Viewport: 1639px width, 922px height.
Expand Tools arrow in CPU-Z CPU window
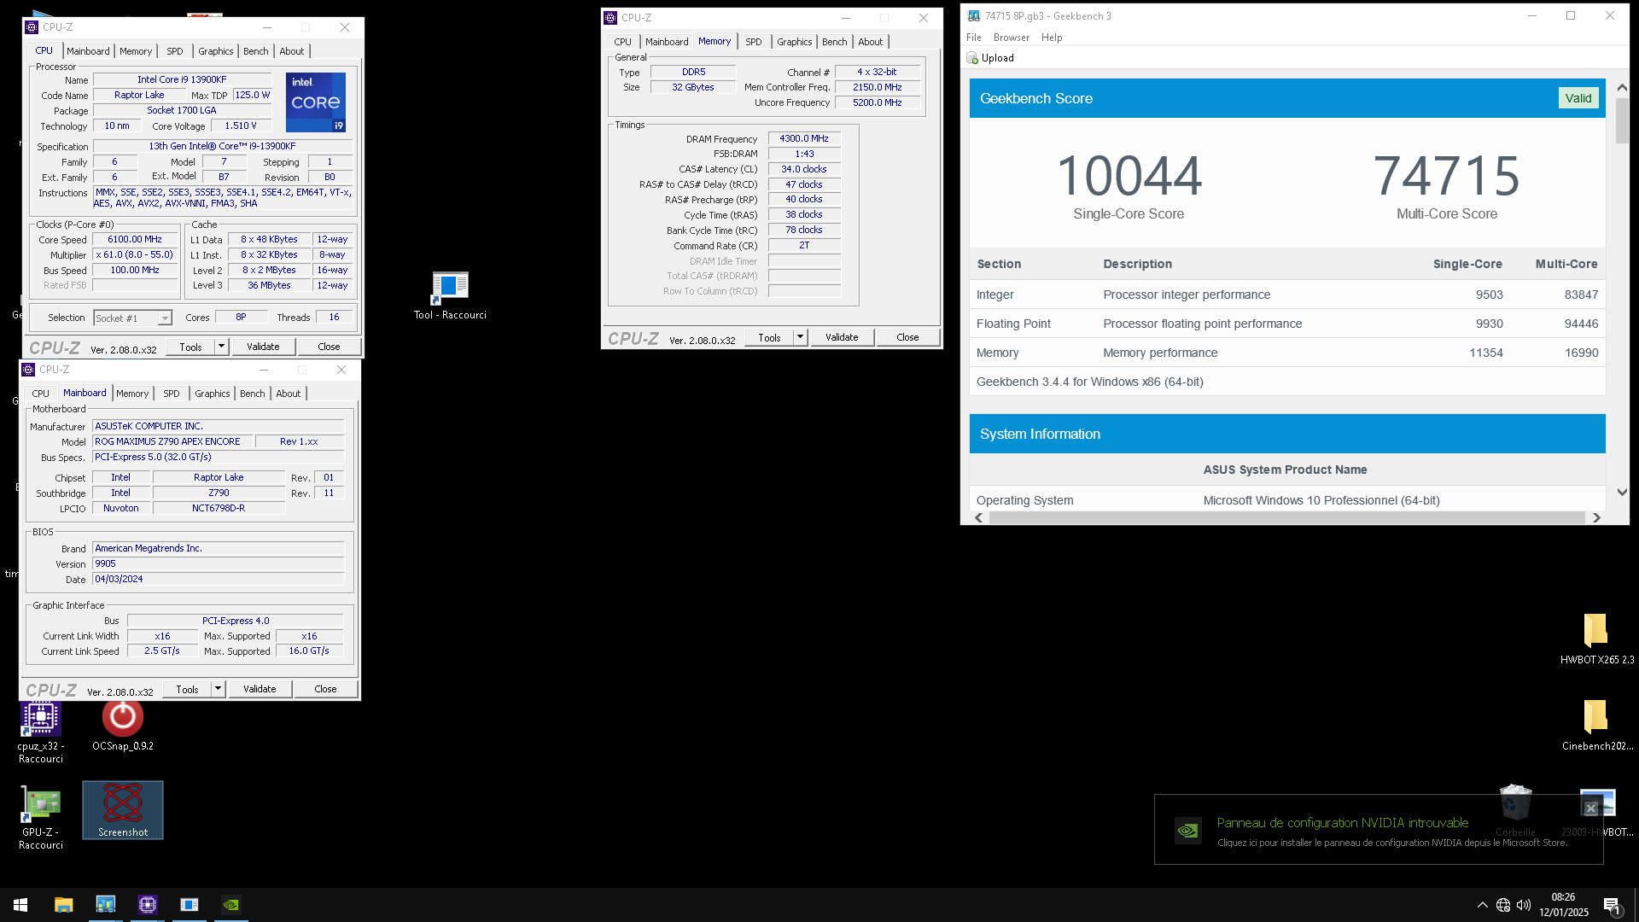221,347
